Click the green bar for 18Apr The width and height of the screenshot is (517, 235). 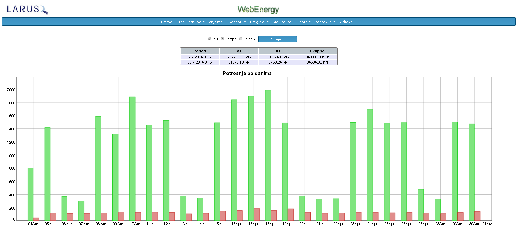click(268, 155)
